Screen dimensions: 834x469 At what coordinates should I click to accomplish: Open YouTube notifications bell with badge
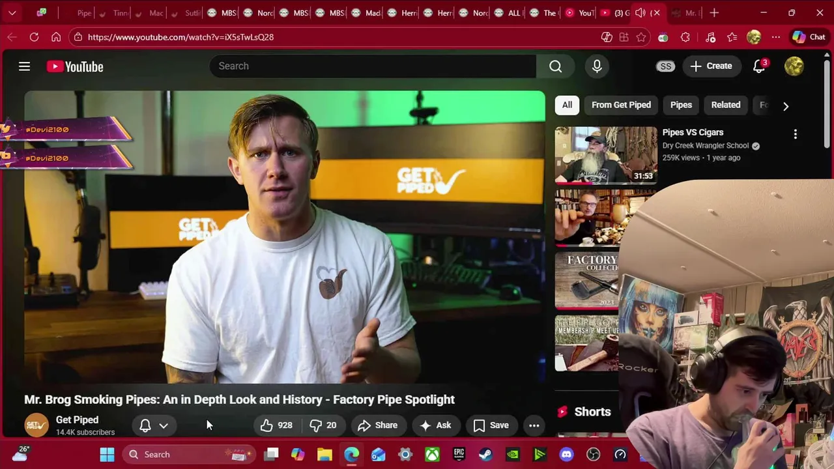coord(759,66)
